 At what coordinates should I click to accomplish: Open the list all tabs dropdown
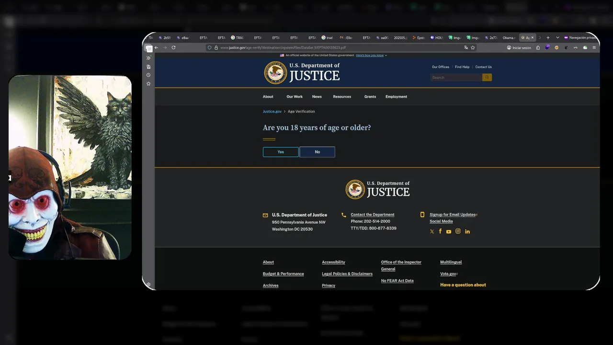tap(557, 37)
